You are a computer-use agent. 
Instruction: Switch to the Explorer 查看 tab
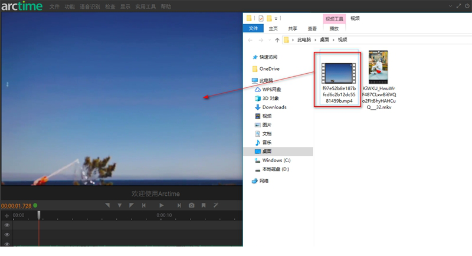click(x=312, y=28)
